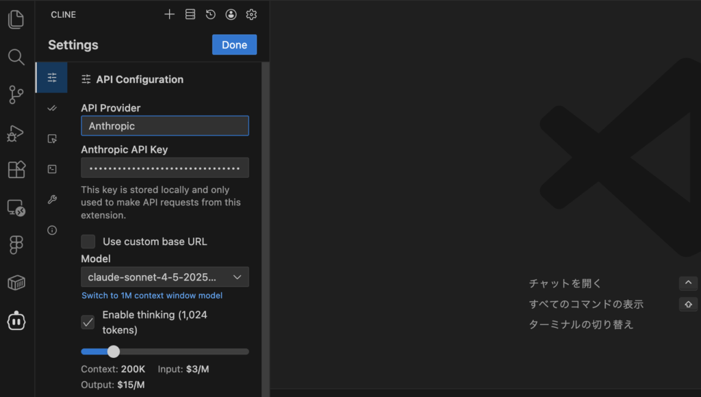Switch to the terminal settings tab
This screenshot has height=397, width=701.
[52, 169]
